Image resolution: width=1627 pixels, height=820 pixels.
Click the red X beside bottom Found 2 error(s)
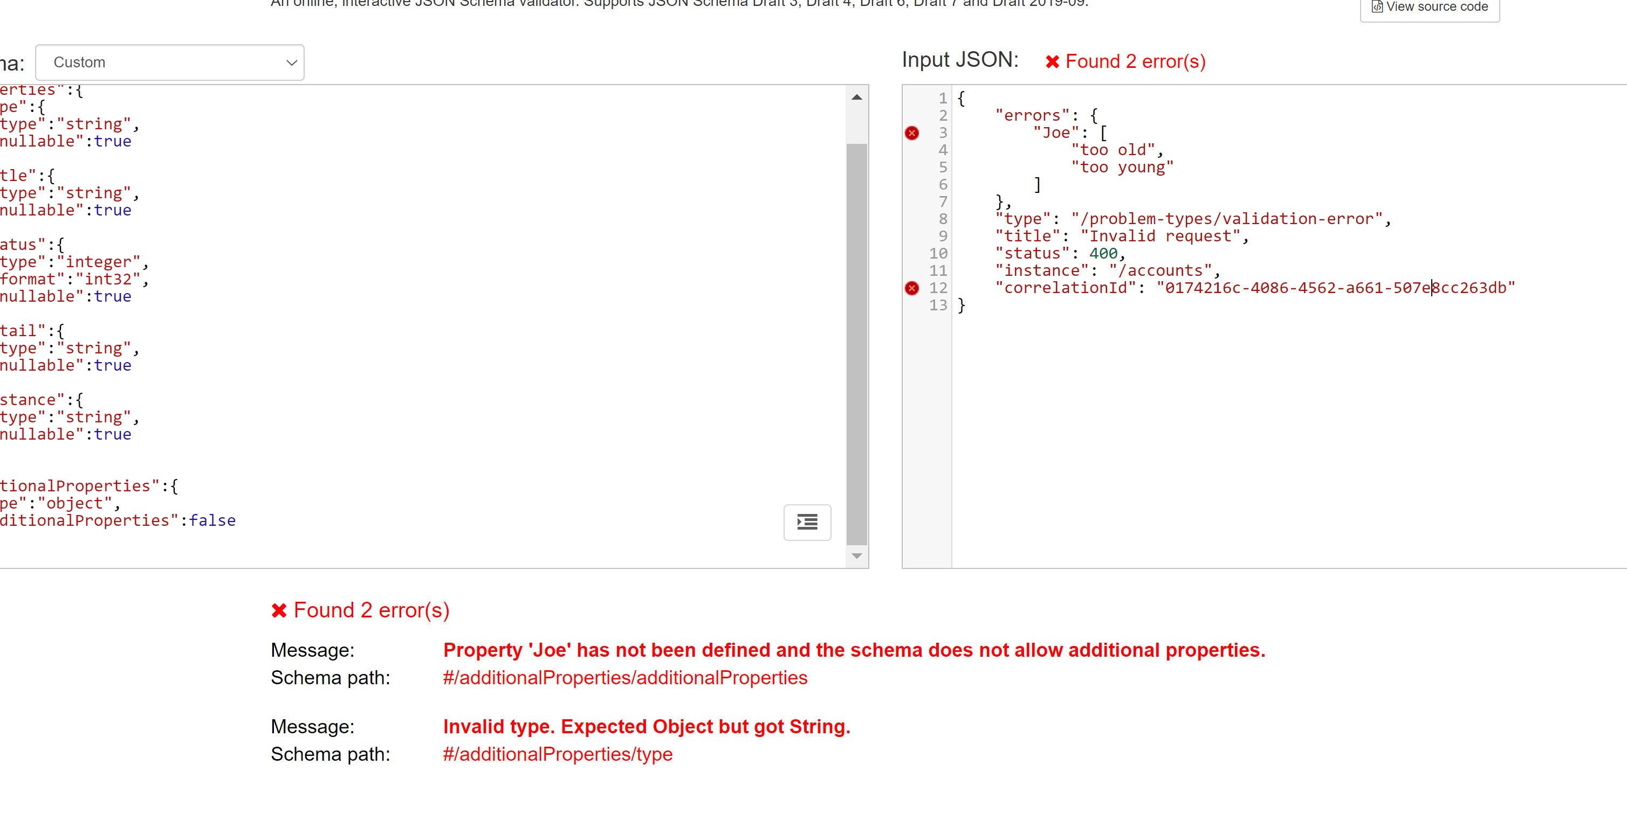point(278,609)
